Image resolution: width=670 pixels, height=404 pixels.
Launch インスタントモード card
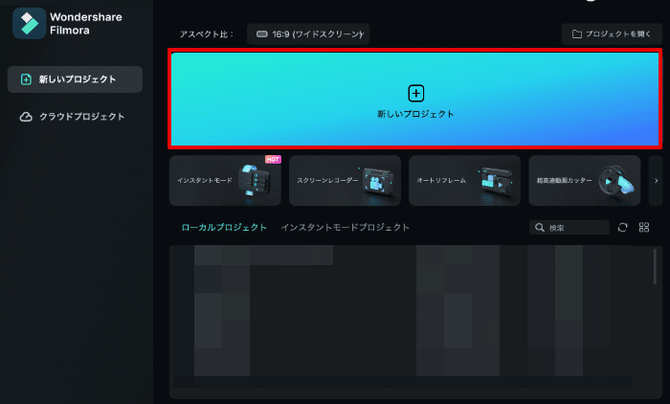[x=225, y=180]
